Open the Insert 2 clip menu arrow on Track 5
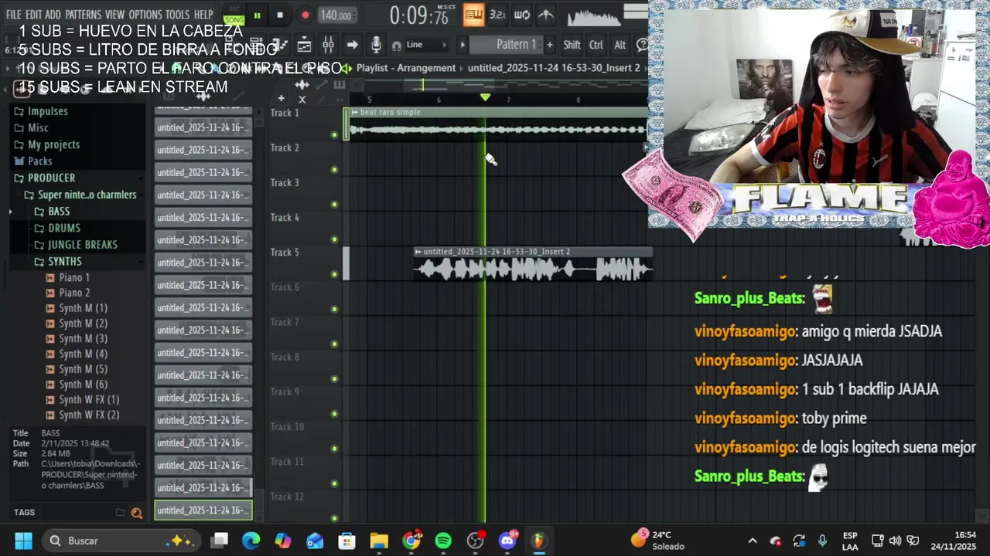The height and width of the screenshot is (556, 990). (418, 252)
